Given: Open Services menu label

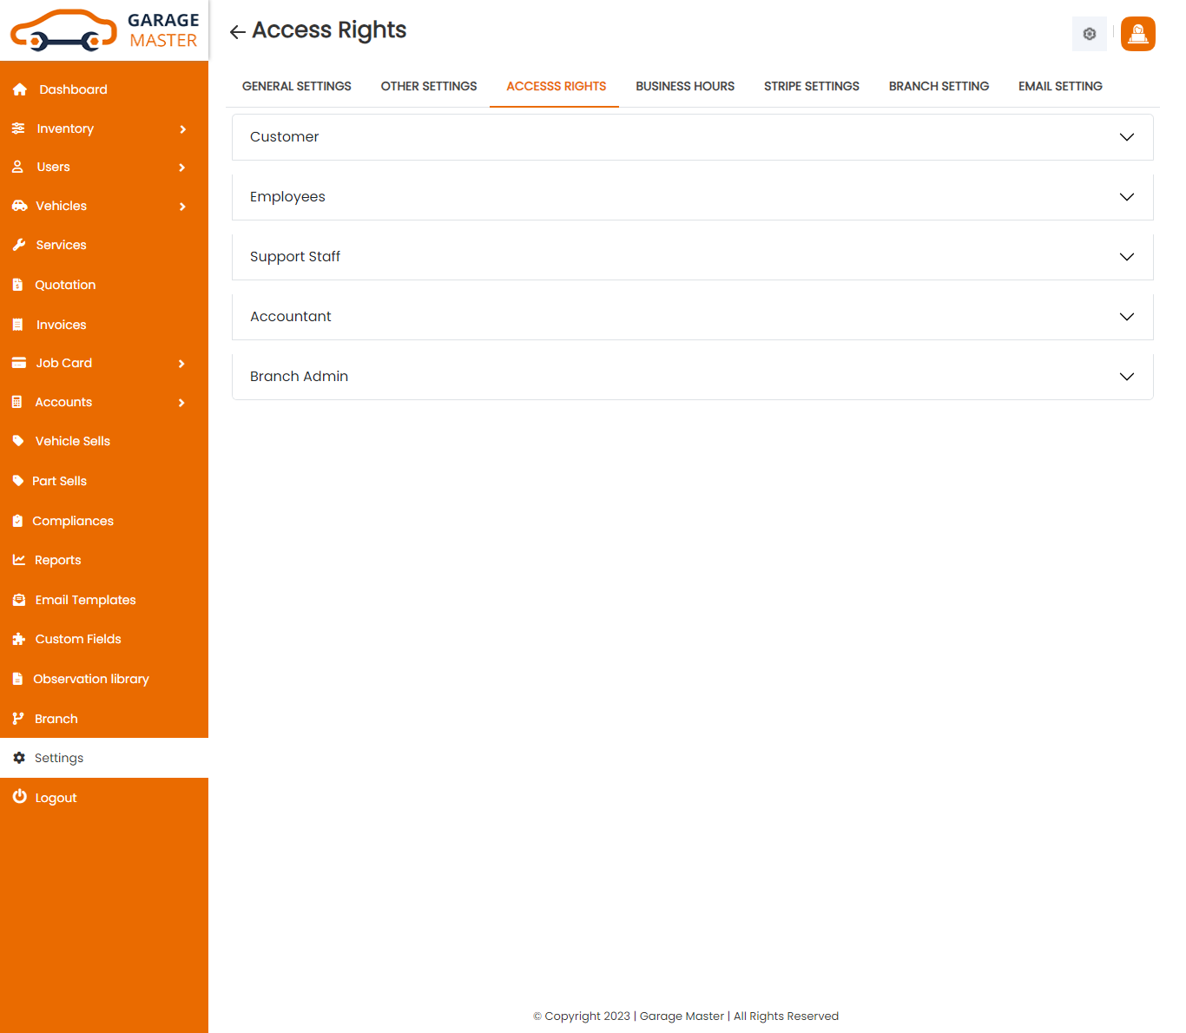Looking at the screenshot, I should click(x=62, y=245).
